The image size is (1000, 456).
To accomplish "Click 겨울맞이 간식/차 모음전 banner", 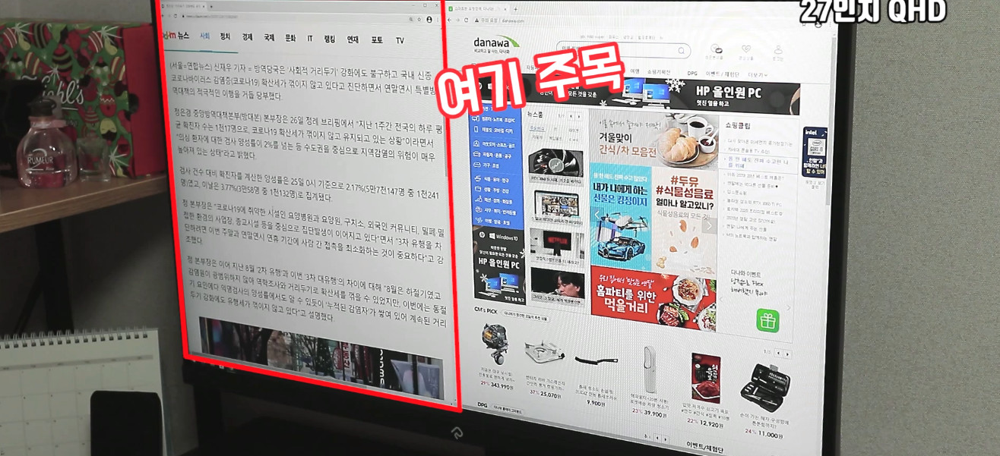I will coord(653,140).
